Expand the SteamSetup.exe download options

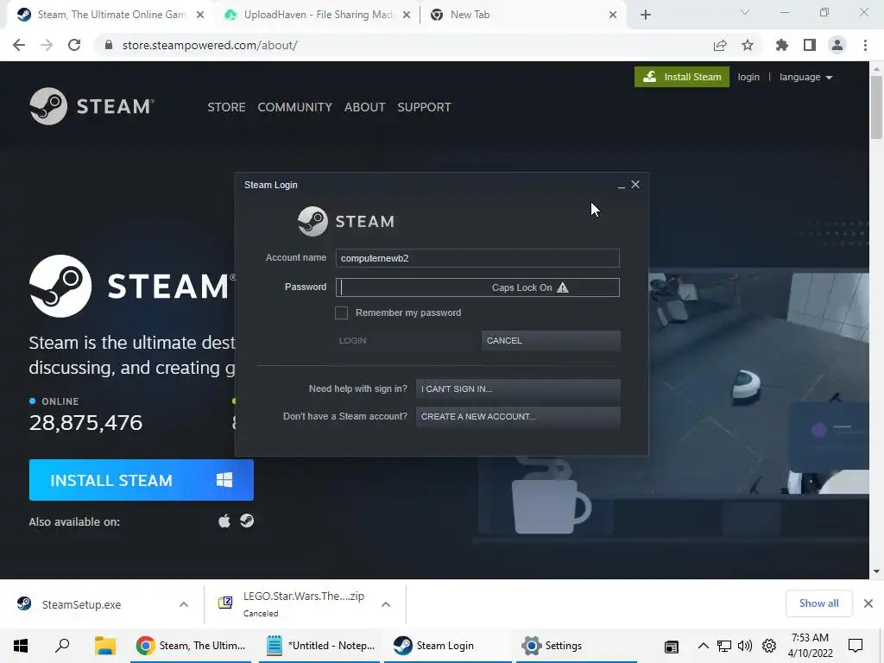point(184,604)
